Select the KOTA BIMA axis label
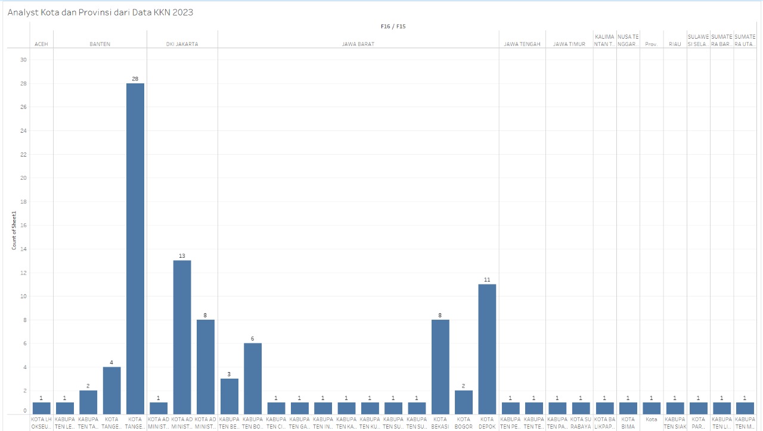763x431 pixels. point(628,423)
